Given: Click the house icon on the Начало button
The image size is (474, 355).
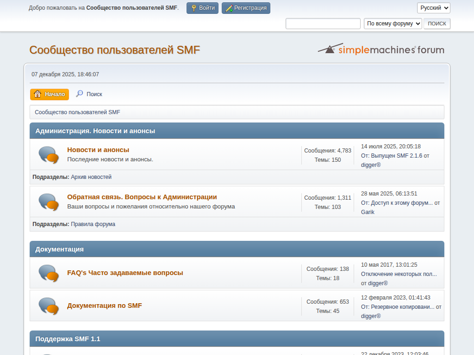Looking at the screenshot, I should [x=37, y=94].
